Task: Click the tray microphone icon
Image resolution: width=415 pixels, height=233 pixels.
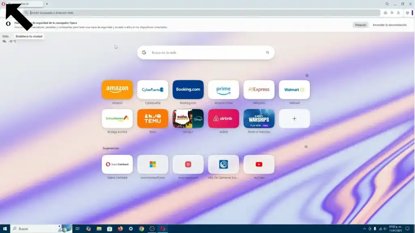Action: (375, 229)
